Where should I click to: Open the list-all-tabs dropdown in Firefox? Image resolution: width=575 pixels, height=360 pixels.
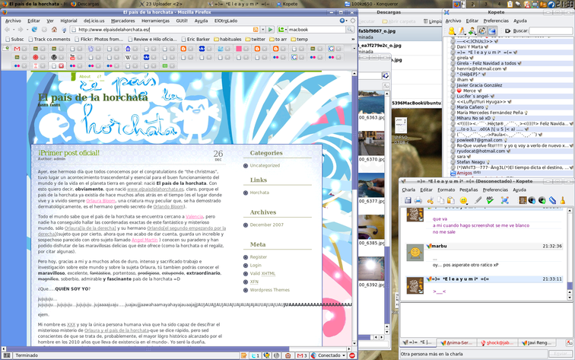(354, 49)
